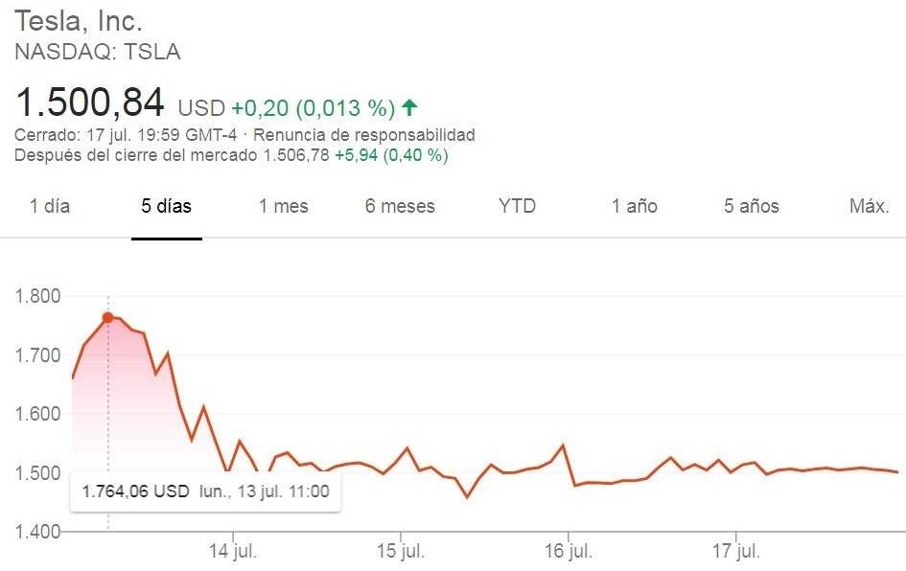The width and height of the screenshot is (906, 571).
Task: Click the green up arrow icon
Action: click(x=409, y=106)
